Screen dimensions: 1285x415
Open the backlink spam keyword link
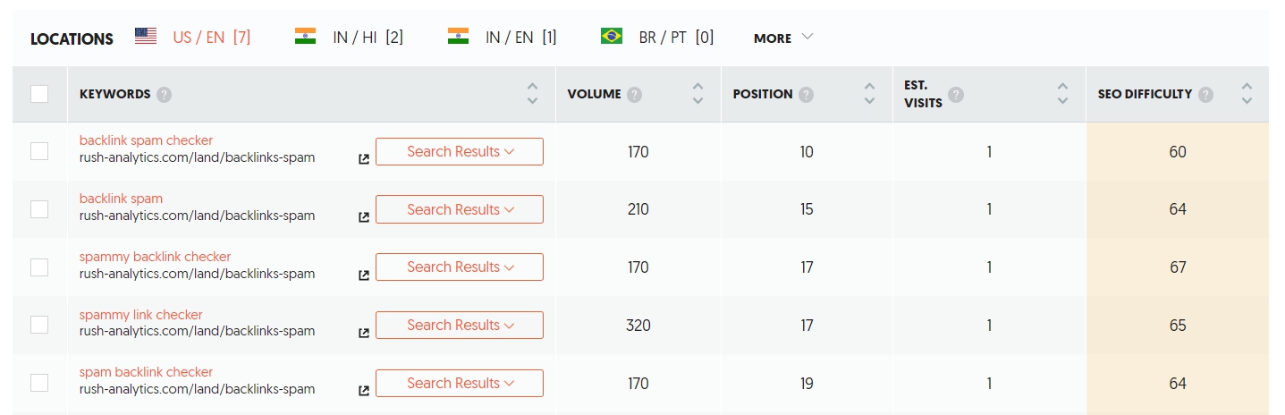click(121, 199)
